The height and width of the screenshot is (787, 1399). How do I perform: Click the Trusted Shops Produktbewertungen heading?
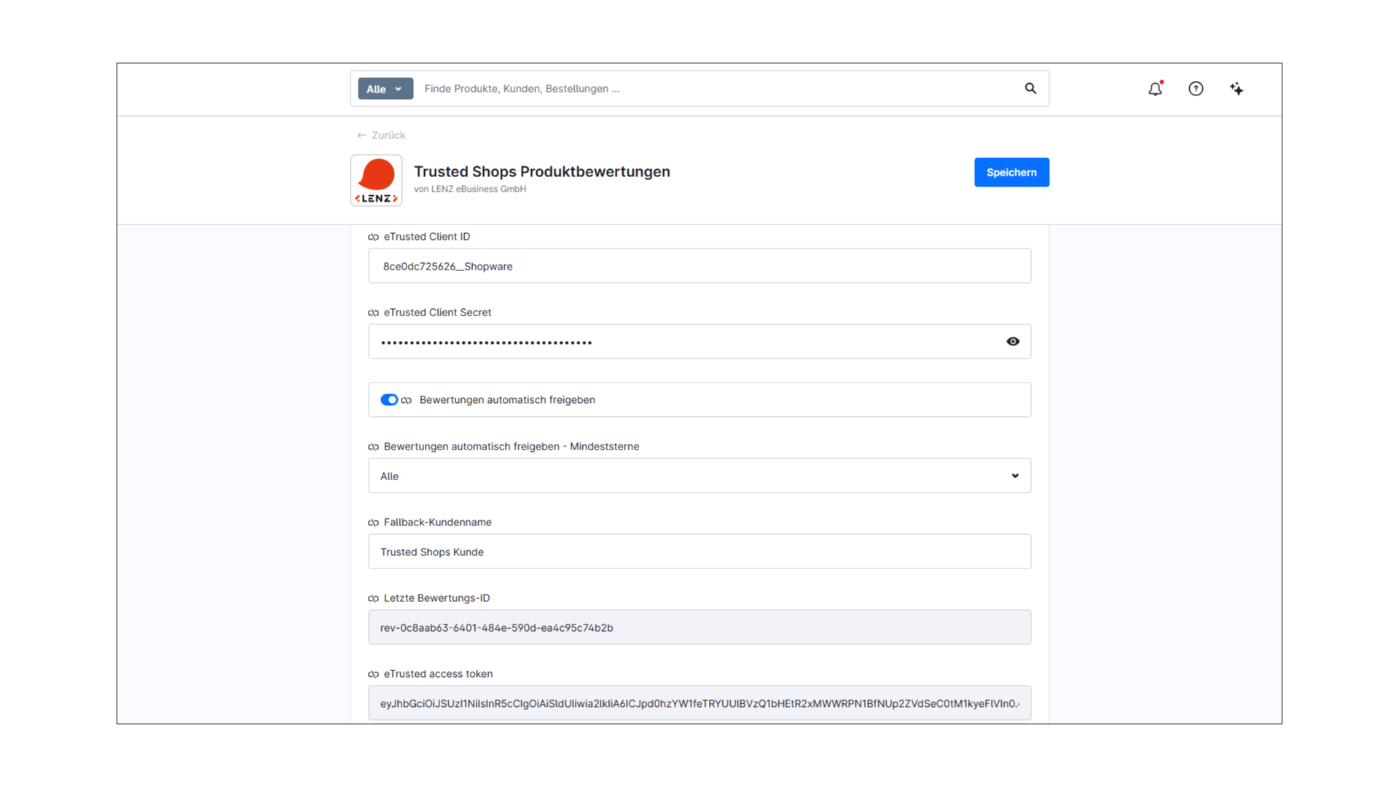[x=542, y=172]
